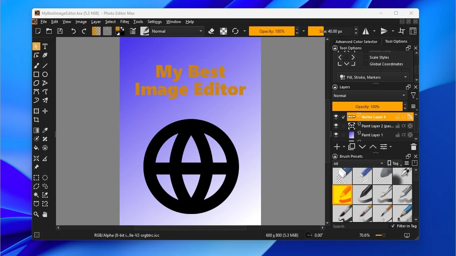This screenshot has height=256, width=456.
Task: Select the Line tool
Action: point(45,66)
